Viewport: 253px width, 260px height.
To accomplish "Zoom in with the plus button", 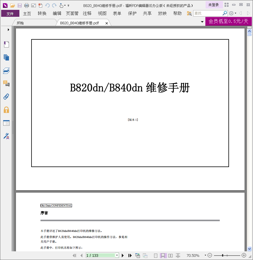I will coord(244,255).
